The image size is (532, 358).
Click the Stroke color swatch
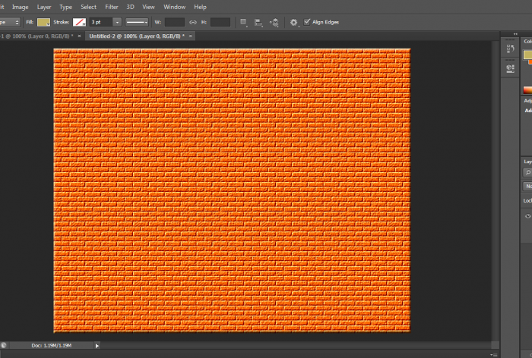78,23
